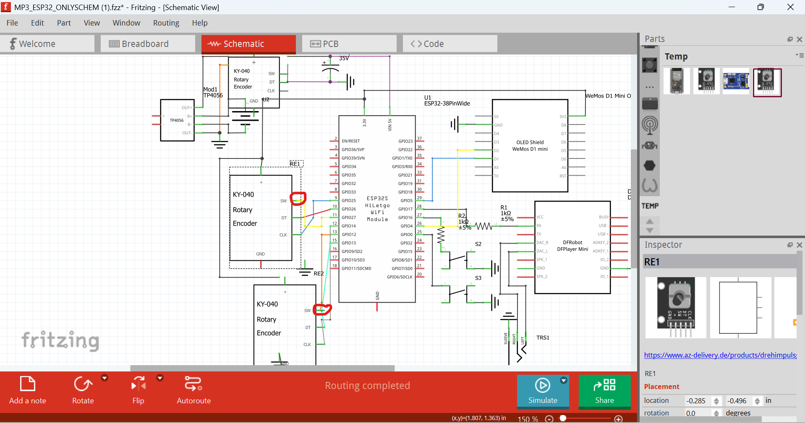This screenshot has height=423, width=805.
Task: Open the Part menu
Action: tap(64, 23)
